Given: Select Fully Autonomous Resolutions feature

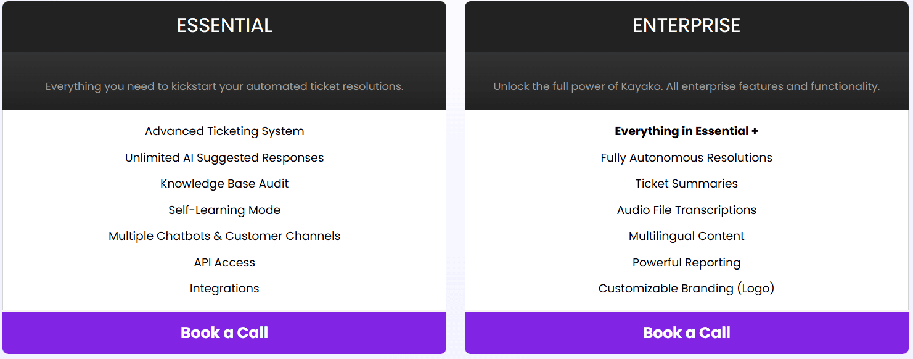Looking at the screenshot, I should [686, 158].
